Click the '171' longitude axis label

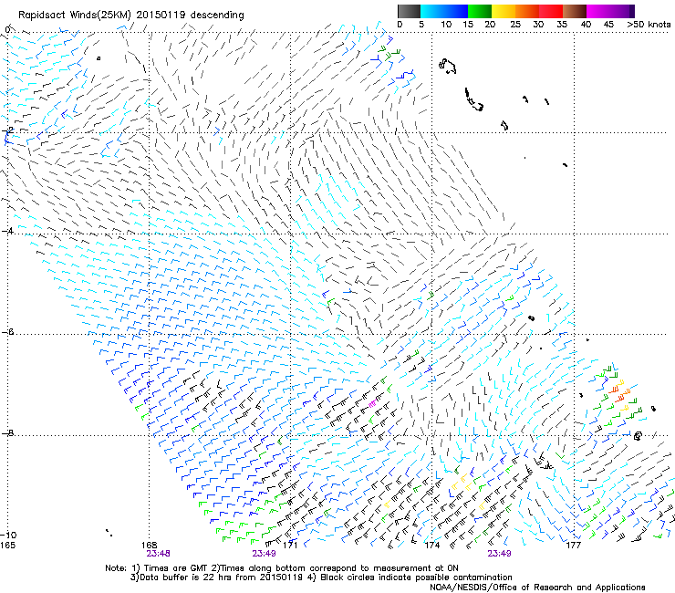point(290,546)
